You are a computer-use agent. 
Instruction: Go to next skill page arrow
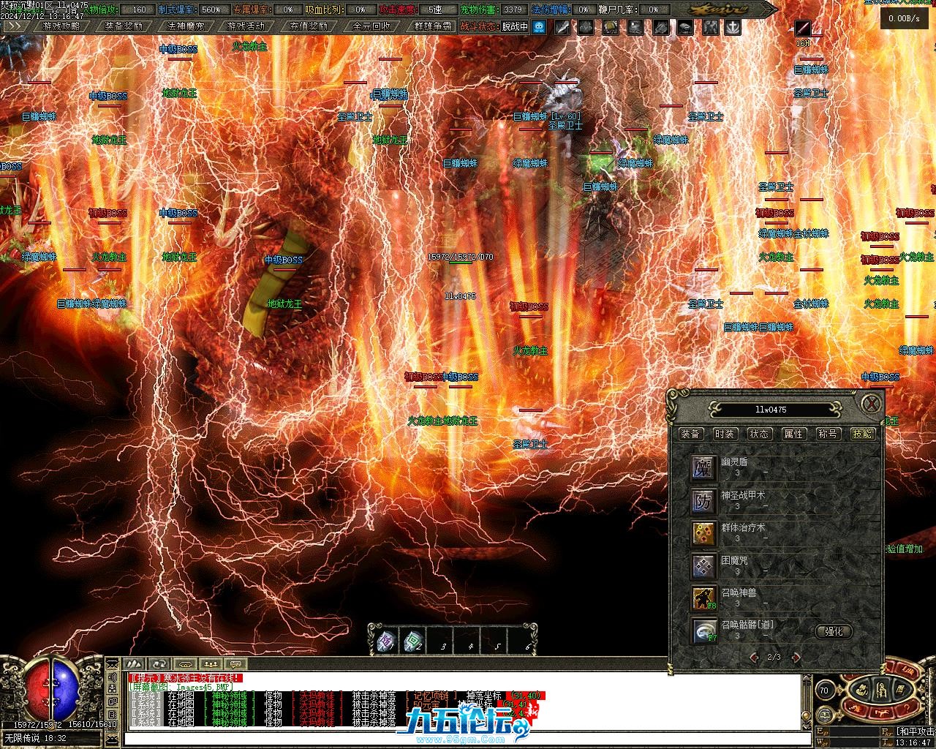(795, 657)
